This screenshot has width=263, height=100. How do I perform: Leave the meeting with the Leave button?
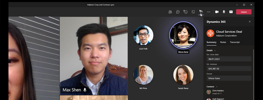click(x=244, y=12)
